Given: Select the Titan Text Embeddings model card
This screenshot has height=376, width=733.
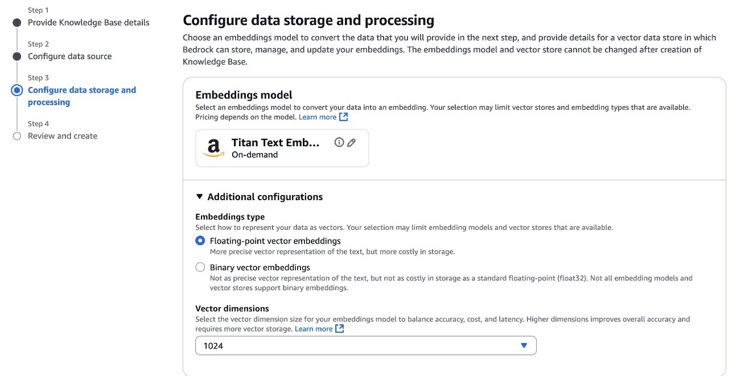Looking at the screenshot, I should click(282, 148).
